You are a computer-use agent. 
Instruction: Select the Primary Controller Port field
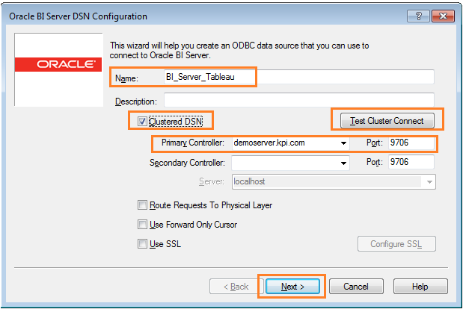click(x=411, y=143)
